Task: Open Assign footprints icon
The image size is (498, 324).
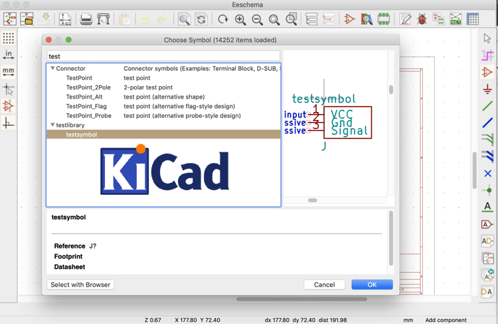Action: click(x=439, y=19)
